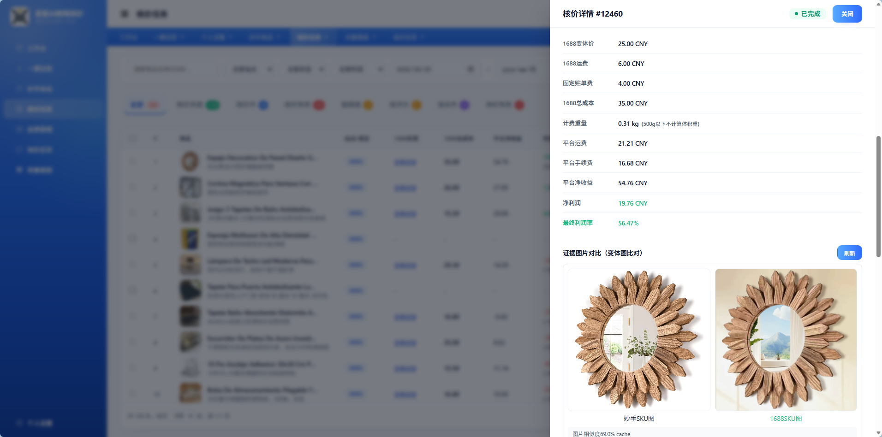Image resolution: width=882 pixels, height=437 pixels.
Task: Click the 证据图片对比（变体图比对）heading
Action: 602,253
